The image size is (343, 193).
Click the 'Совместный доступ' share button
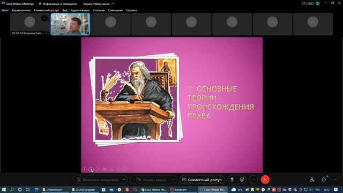202,180
